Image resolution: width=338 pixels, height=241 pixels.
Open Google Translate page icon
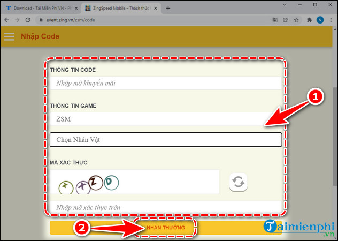point(275,20)
